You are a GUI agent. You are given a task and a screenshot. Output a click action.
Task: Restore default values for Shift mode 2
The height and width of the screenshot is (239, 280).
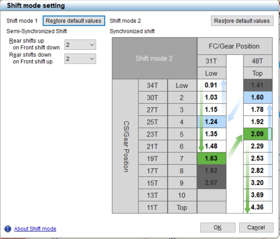pyautogui.click(x=242, y=21)
